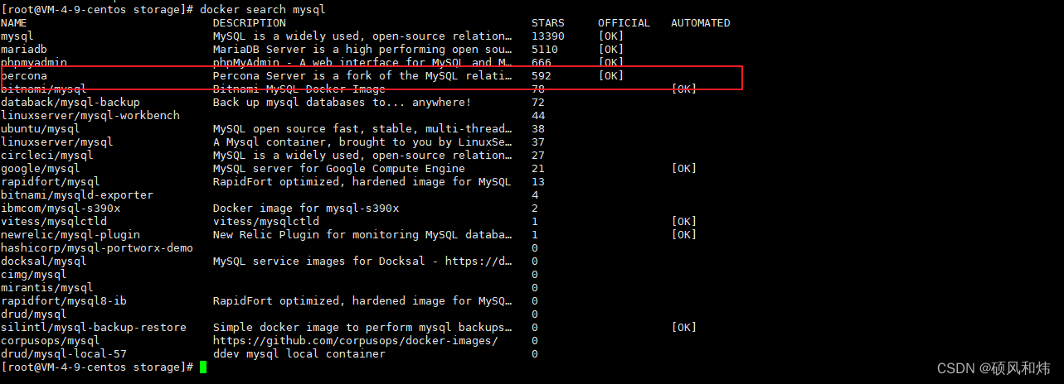Click the drud/mysql-local-57 image name
Image resolution: width=1064 pixels, height=384 pixels.
[64, 354]
